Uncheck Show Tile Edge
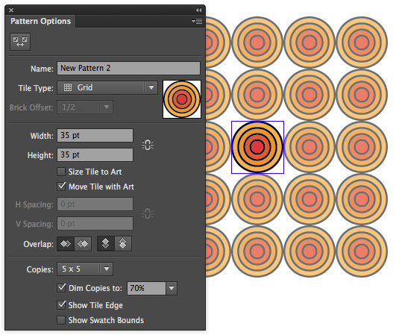 pyautogui.click(x=61, y=305)
